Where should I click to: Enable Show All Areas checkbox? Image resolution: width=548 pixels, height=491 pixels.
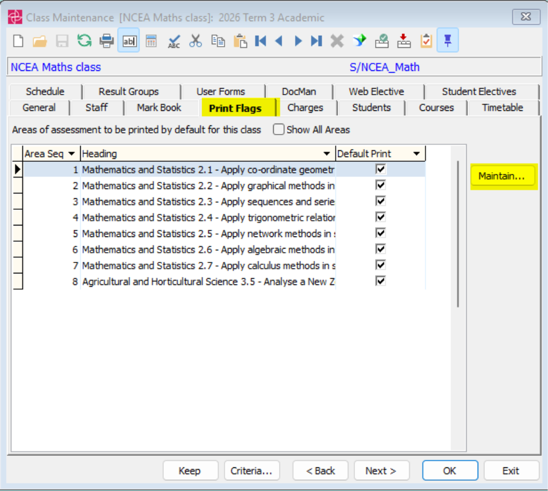click(279, 130)
